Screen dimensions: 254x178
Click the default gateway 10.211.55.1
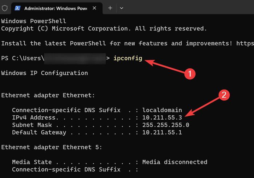tap(162, 133)
